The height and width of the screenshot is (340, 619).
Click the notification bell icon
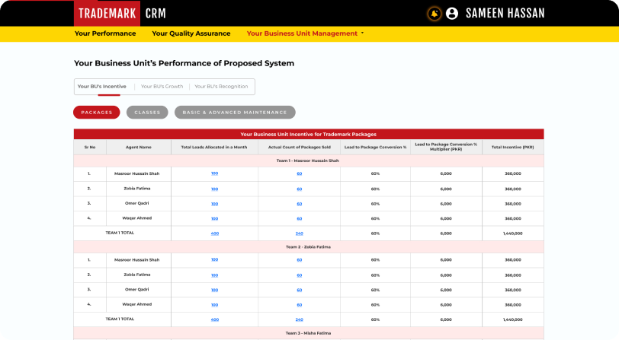(435, 13)
